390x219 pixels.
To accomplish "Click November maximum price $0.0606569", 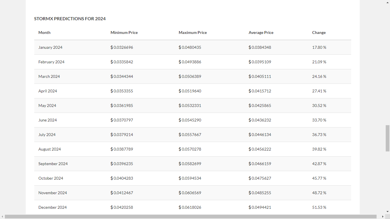I will tap(190, 193).
